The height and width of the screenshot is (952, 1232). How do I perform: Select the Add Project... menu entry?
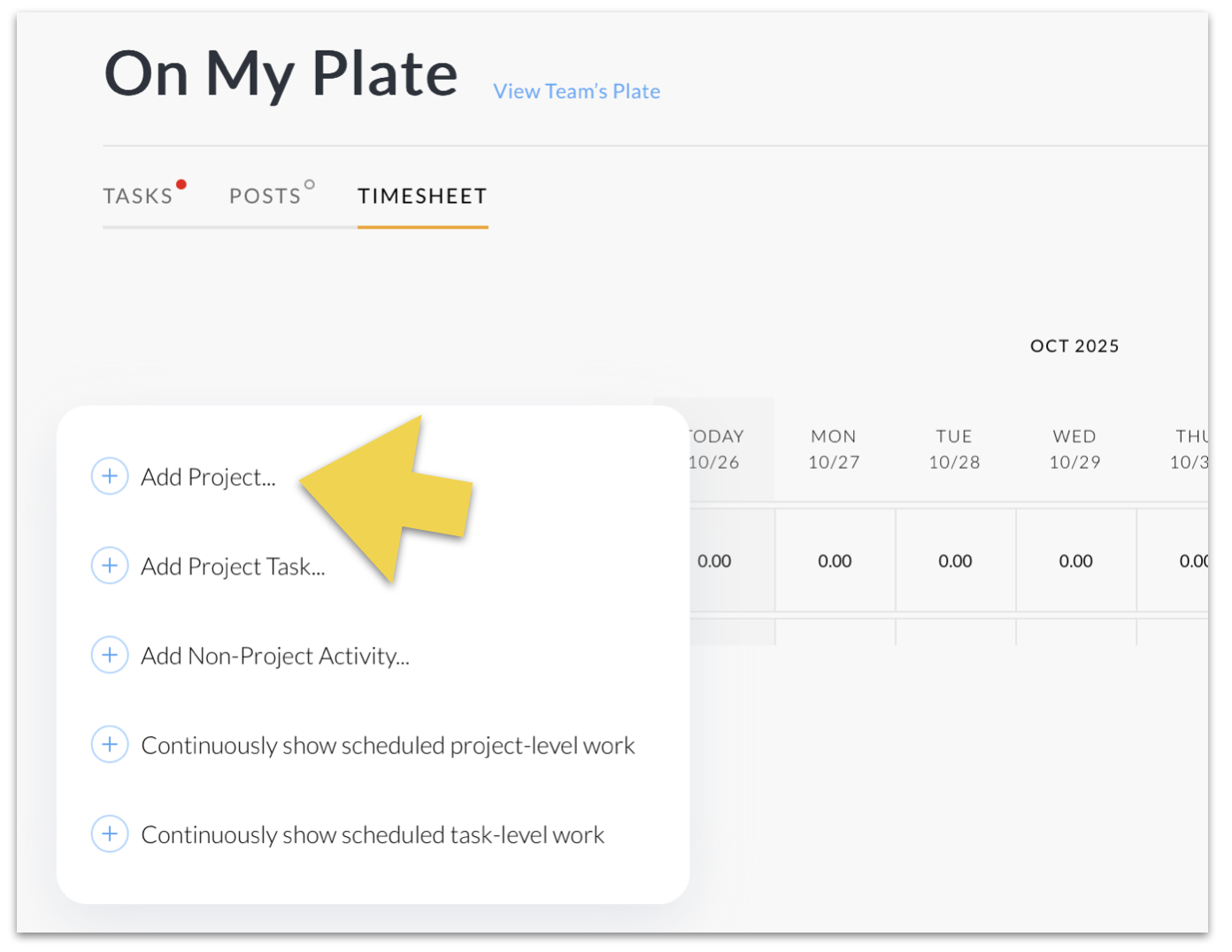pyautogui.click(x=208, y=477)
